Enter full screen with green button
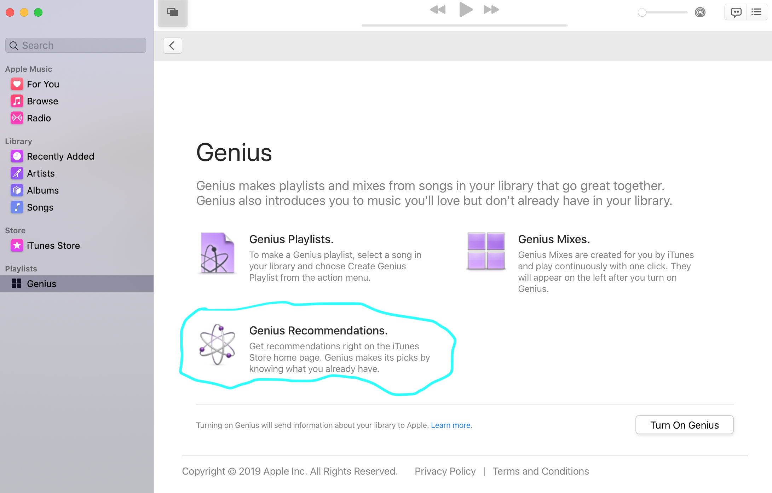Image resolution: width=772 pixels, height=493 pixels. pyautogui.click(x=38, y=12)
